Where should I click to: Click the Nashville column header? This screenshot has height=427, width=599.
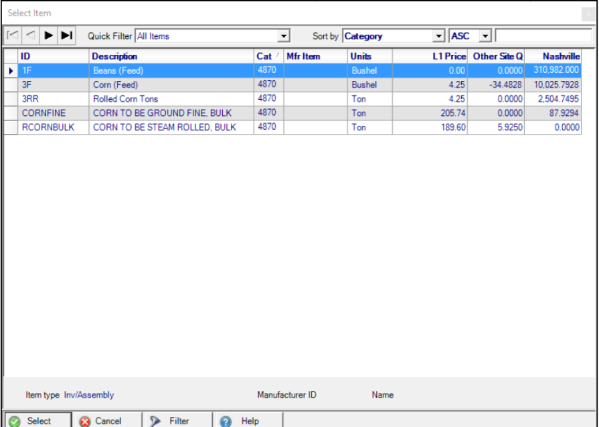[x=561, y=56]
